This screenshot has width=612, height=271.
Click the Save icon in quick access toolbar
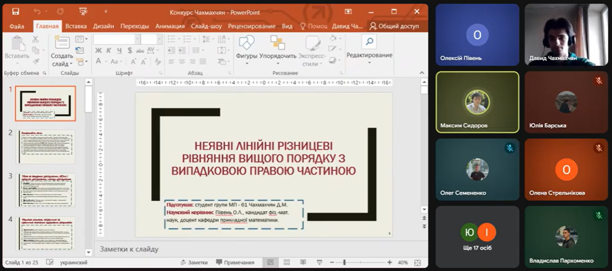click(x=15, y=12)
